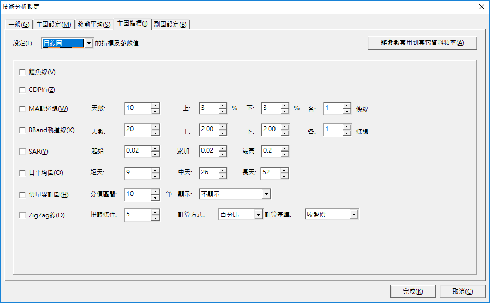Check the BBand軌道線 option
490x303 pixels.
pos(22,130)
